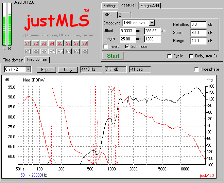Select the Z sub-tab
224x183 pixels.
click(x=124, y=15)
